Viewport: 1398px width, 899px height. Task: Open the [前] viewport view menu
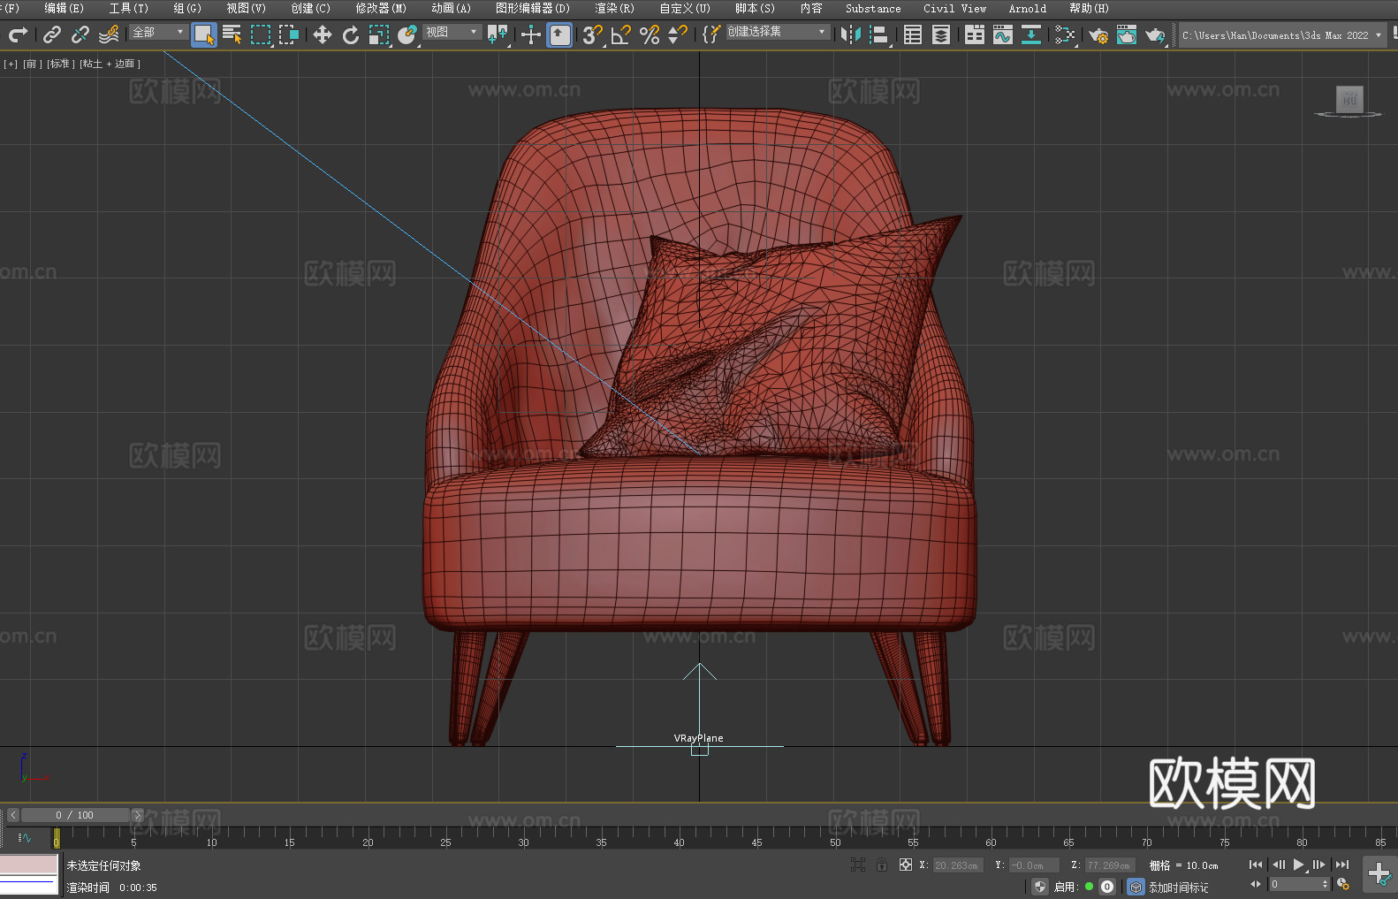[x=31, y=64]
